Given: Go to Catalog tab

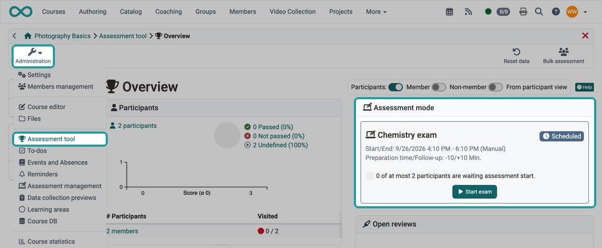Looking at the screenshot, I should click(130, 11).
